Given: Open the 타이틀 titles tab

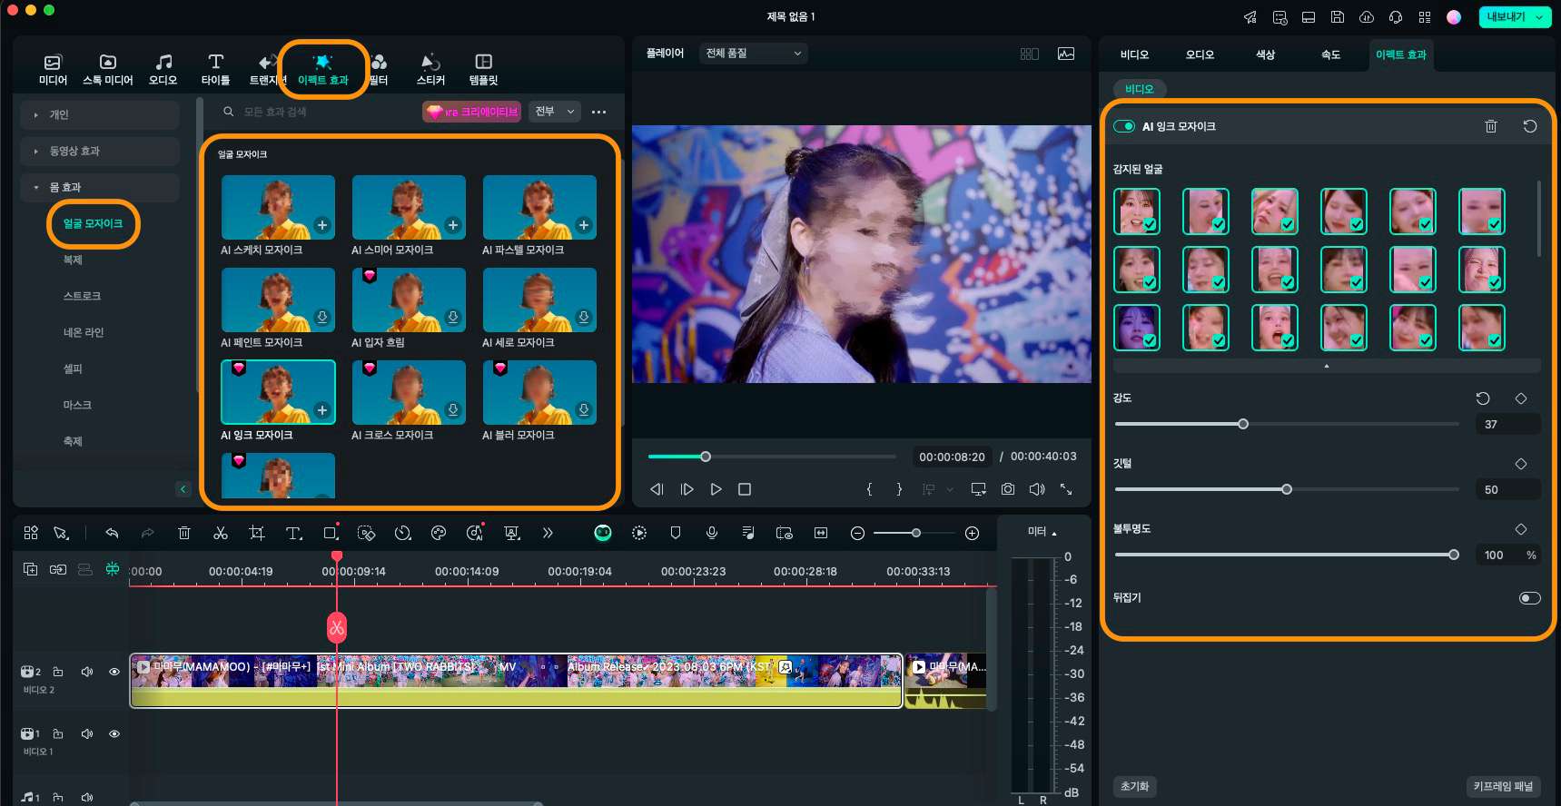Looking at the screenshot, I should [x=215, y=70].
